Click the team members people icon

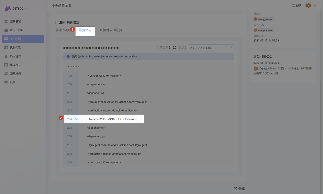tap(6, 74)
